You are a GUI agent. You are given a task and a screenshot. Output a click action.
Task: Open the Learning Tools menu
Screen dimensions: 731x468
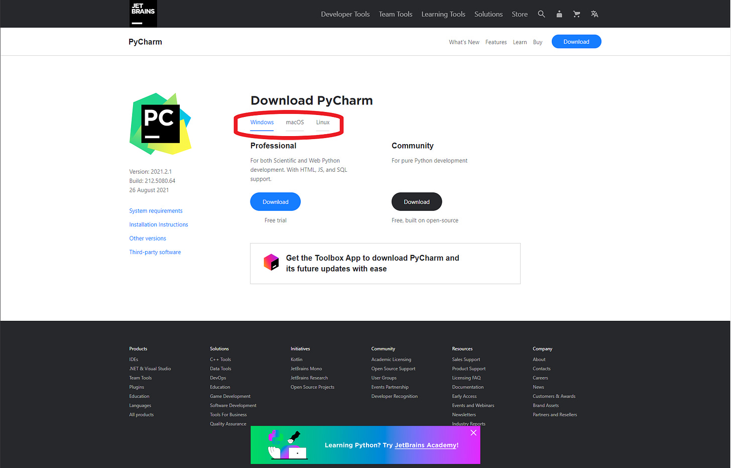(x=443, y=14)
